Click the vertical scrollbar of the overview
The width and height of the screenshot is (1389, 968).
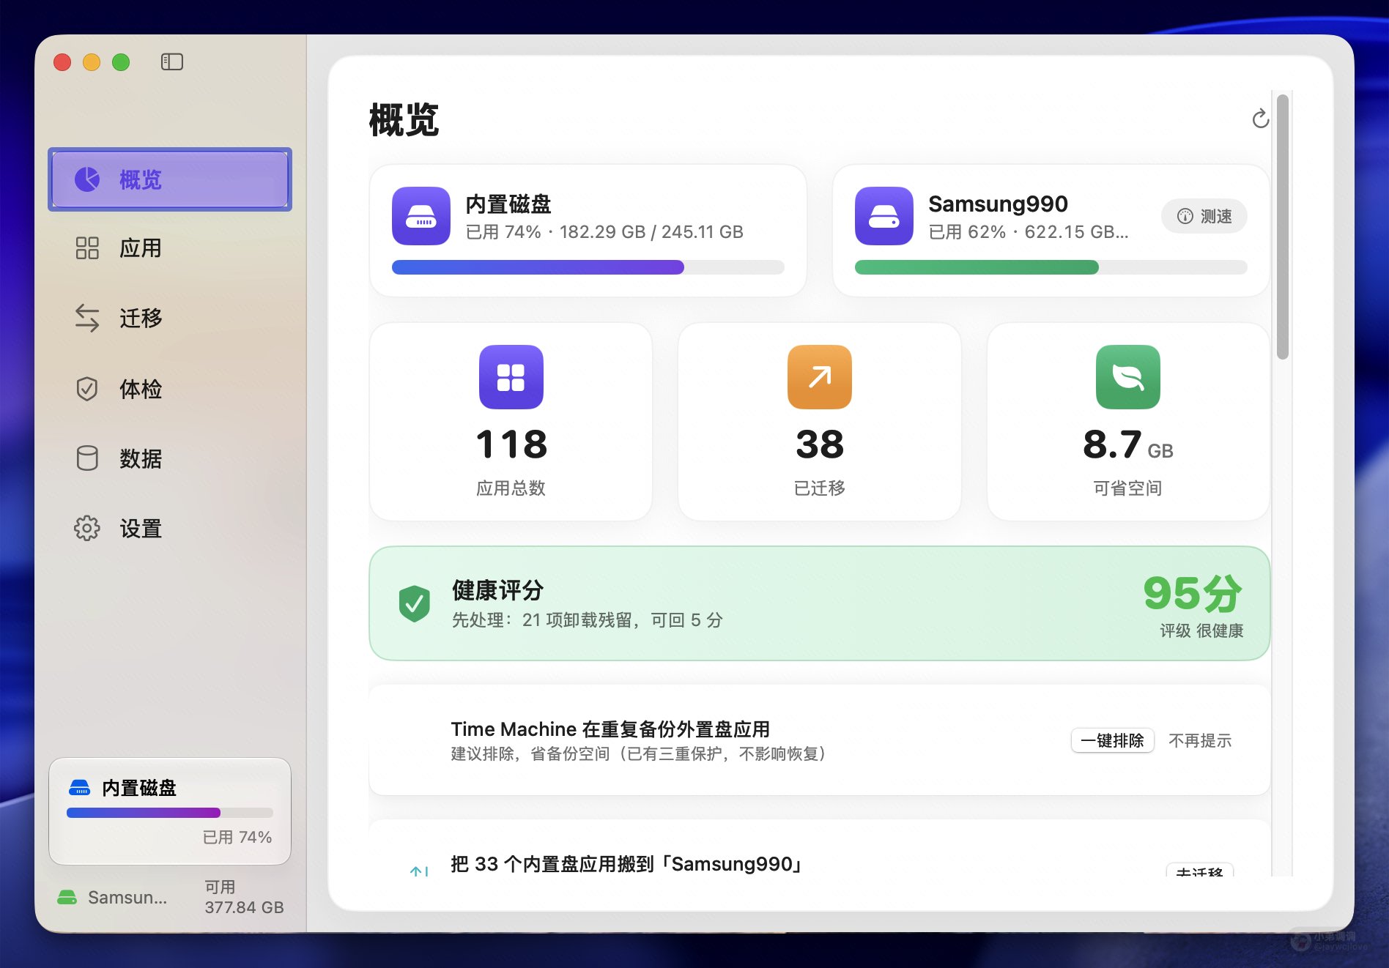[x=1282, y=226]
